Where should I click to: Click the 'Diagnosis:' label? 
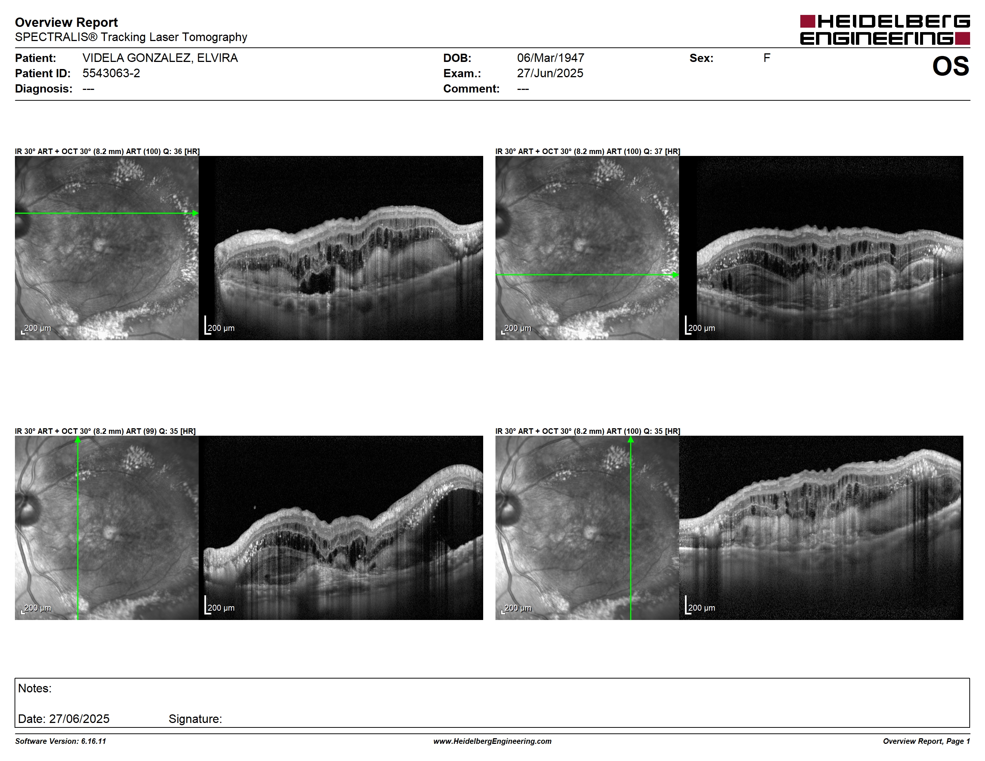[x=43, y=88]
